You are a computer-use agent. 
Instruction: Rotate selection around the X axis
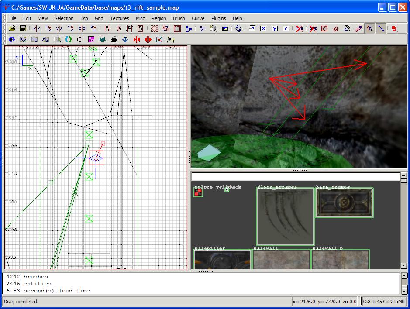coord(48,28)
